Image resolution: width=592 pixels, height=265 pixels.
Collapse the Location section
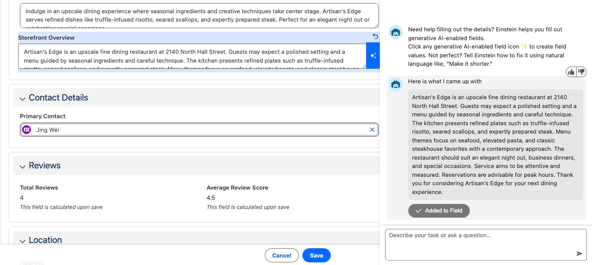tap(23, 241)
